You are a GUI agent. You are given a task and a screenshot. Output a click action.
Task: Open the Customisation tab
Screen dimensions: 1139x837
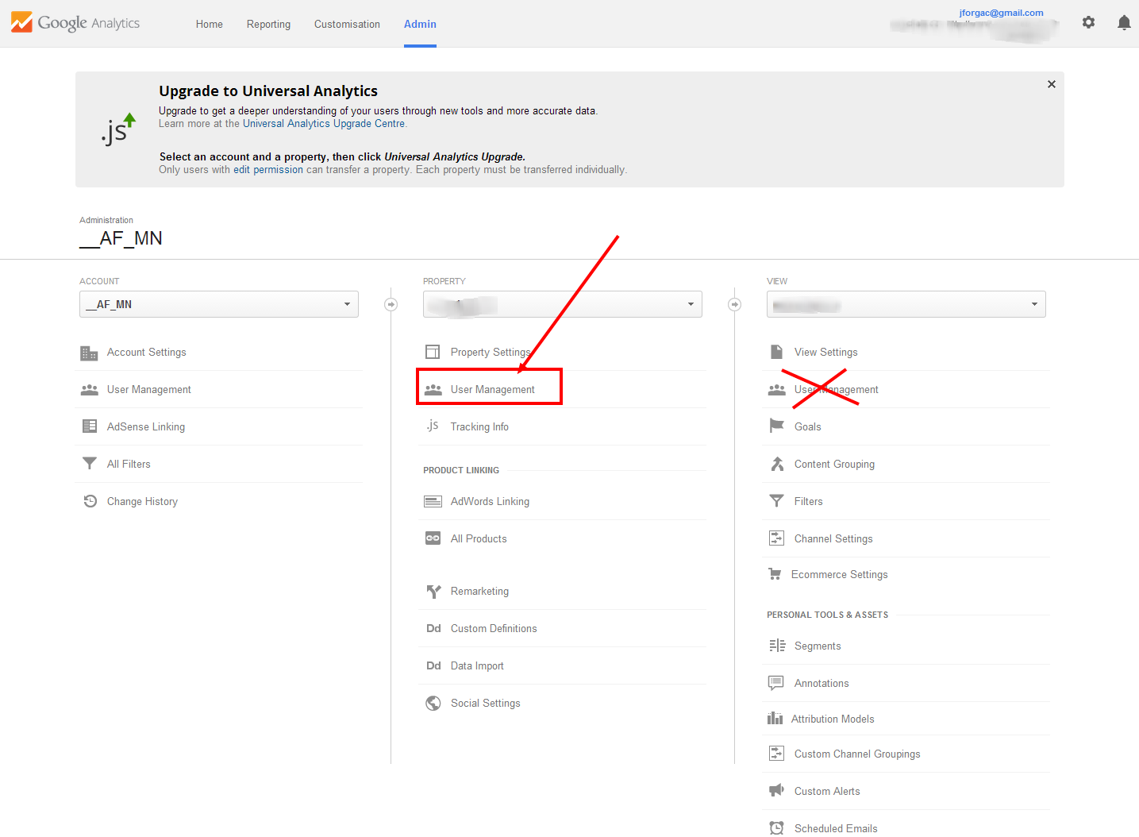347,24
